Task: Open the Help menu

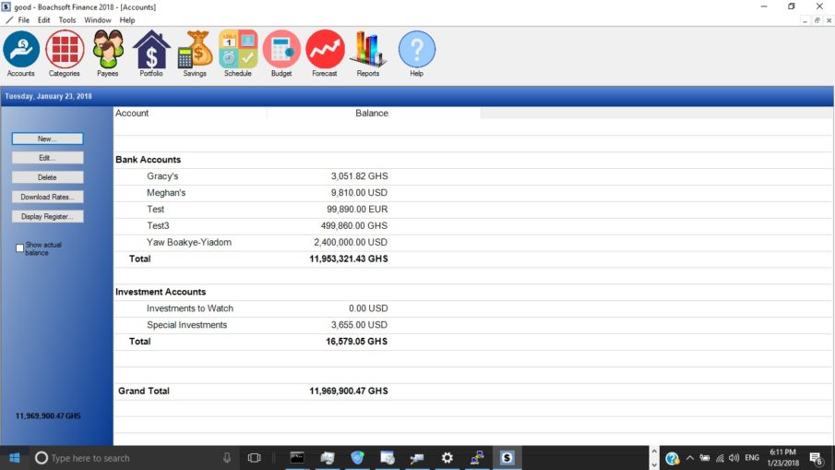Action: point(127,19)
